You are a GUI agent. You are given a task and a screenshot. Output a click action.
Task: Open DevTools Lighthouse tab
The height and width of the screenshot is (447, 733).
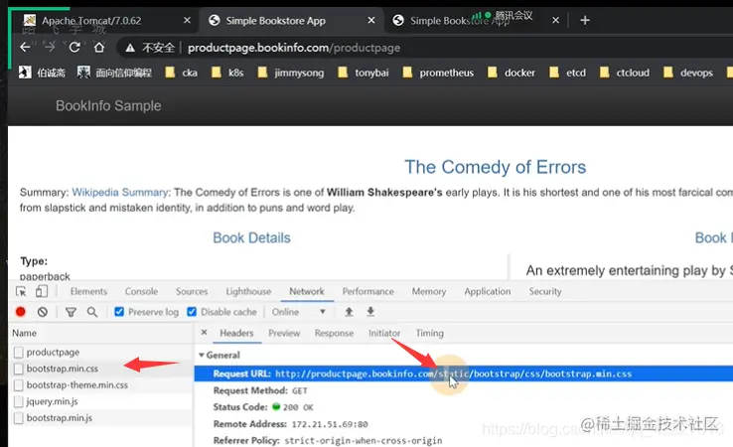tap(248, 291)
